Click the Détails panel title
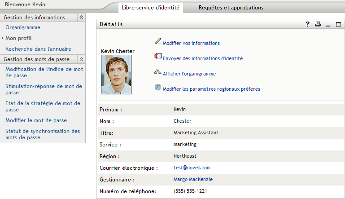 [x=111, y=24]
